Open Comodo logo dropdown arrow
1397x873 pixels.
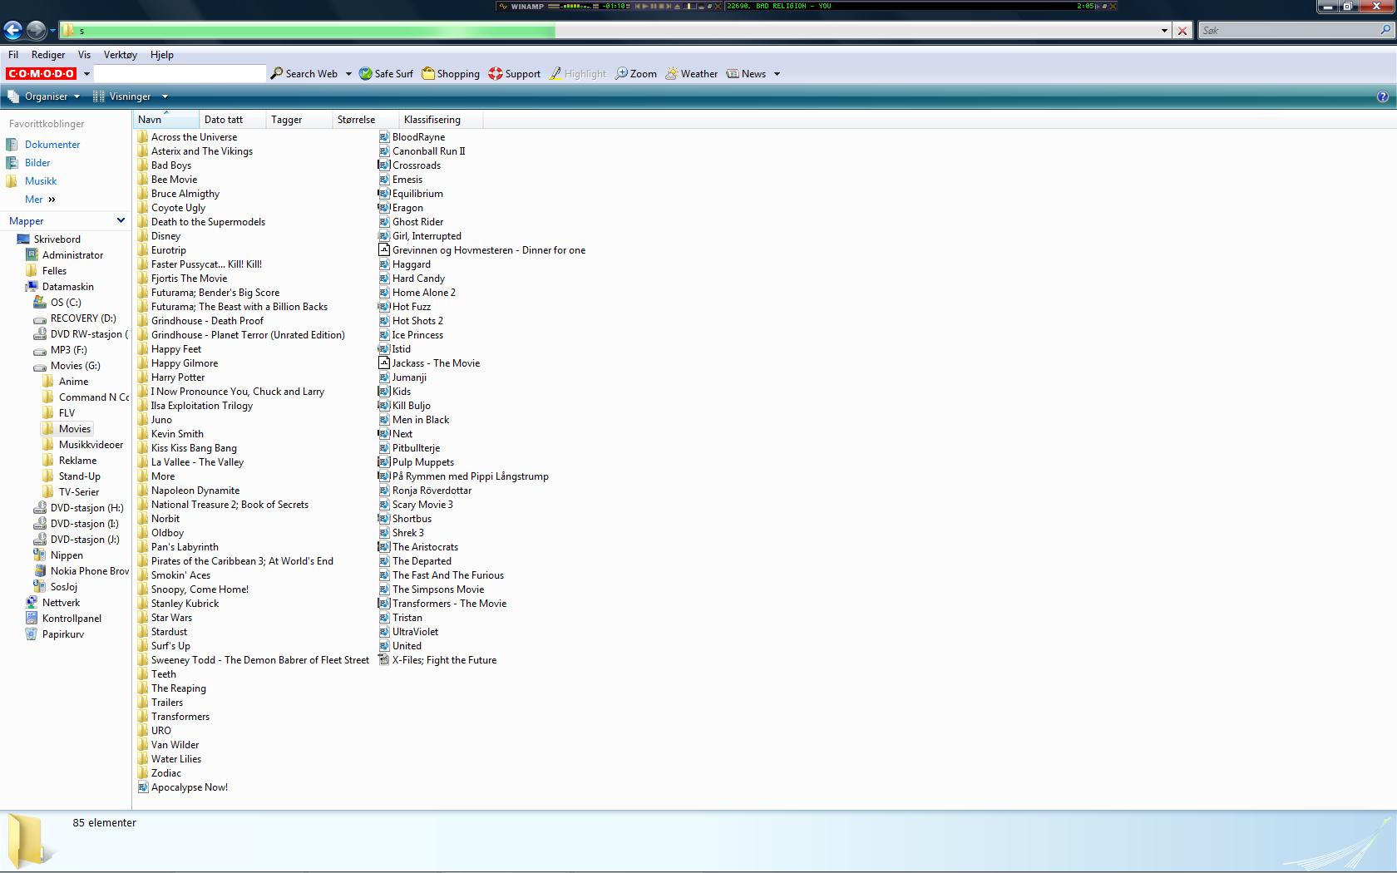coord(86,74)
